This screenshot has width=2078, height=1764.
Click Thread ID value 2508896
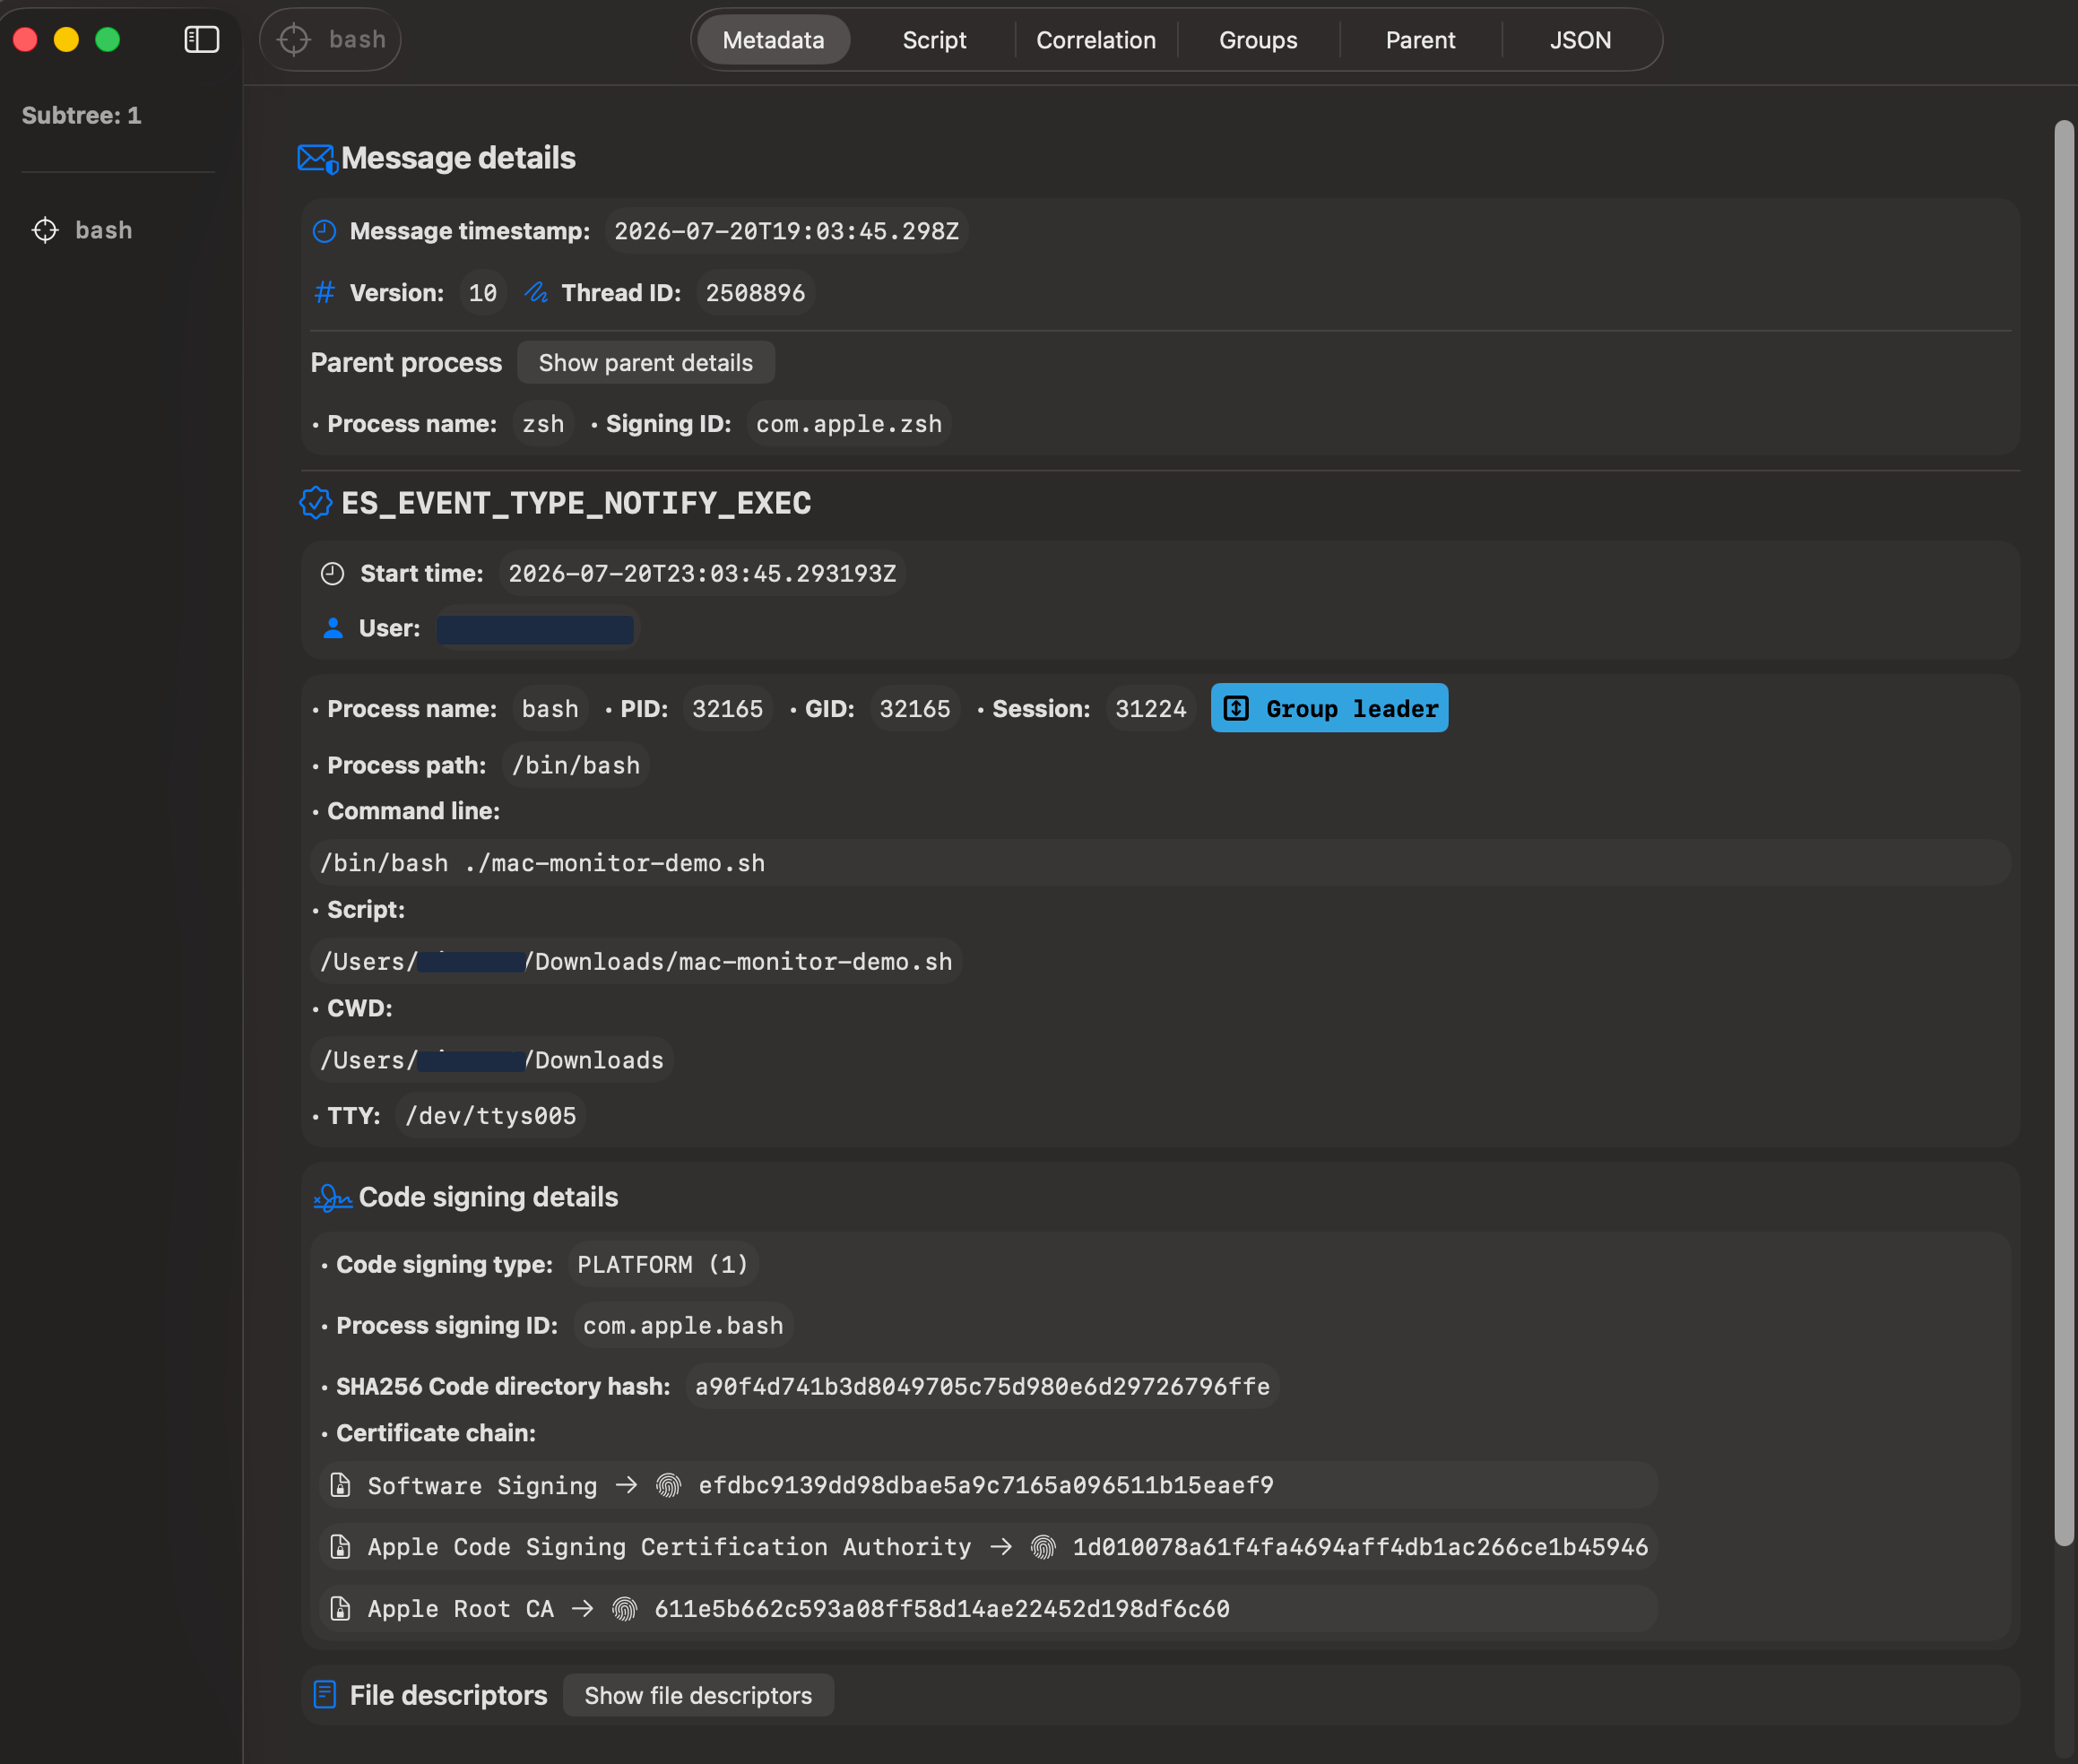pyautogui.click(x=755, y=293)
